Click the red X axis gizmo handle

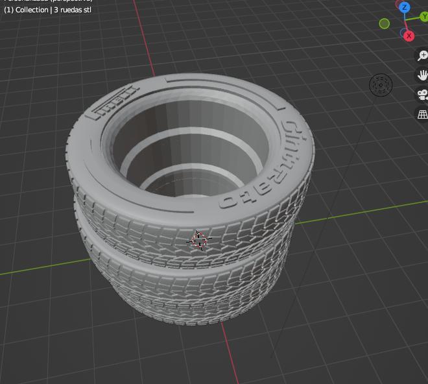(x=409, y=36)
